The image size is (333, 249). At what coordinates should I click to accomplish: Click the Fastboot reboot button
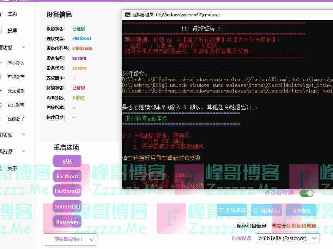pyautogui.click(x=67, y=176)
